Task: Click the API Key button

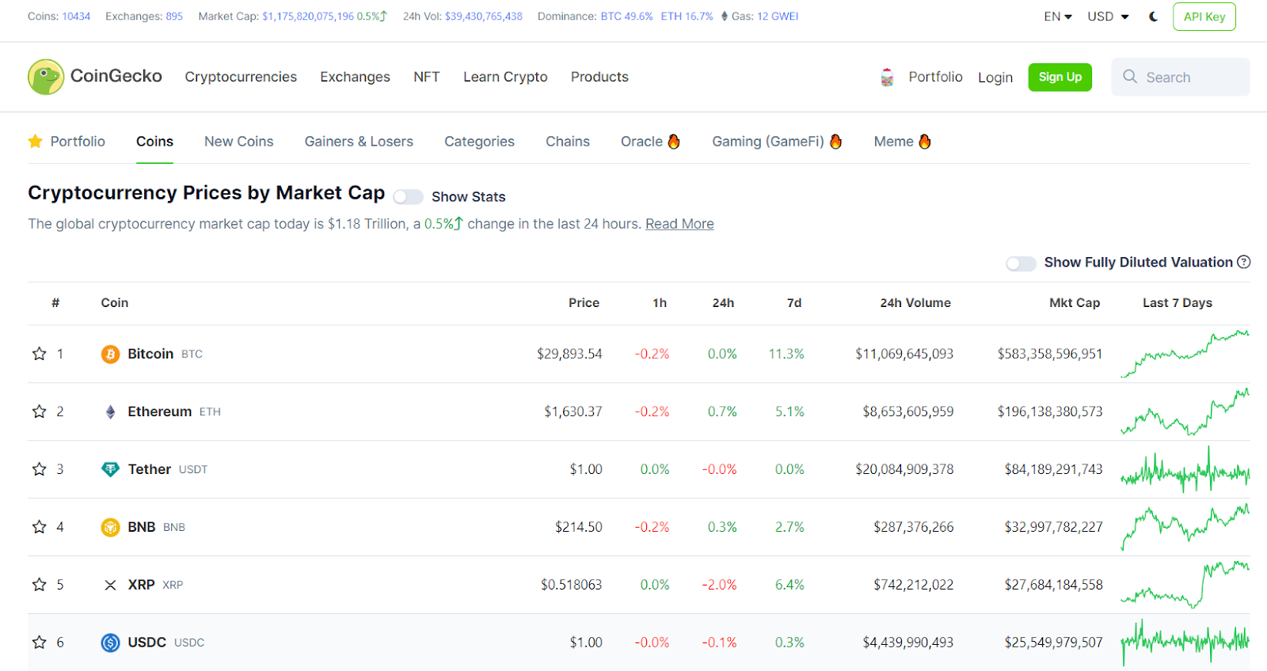Action: (x=1204, y=17)
